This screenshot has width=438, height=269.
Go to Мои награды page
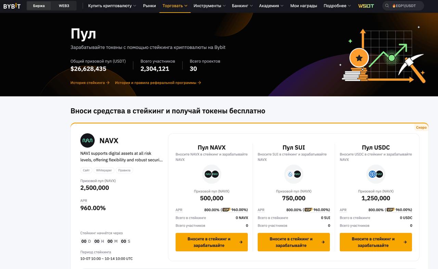(x=304, y=6)
